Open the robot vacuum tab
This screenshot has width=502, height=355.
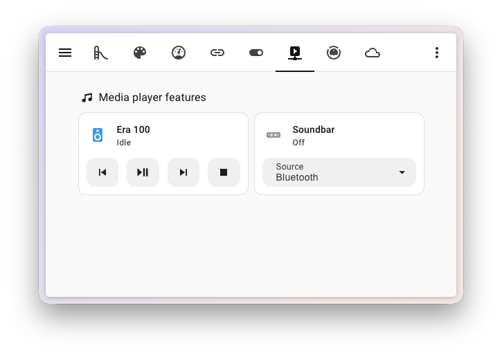[334, 53]
